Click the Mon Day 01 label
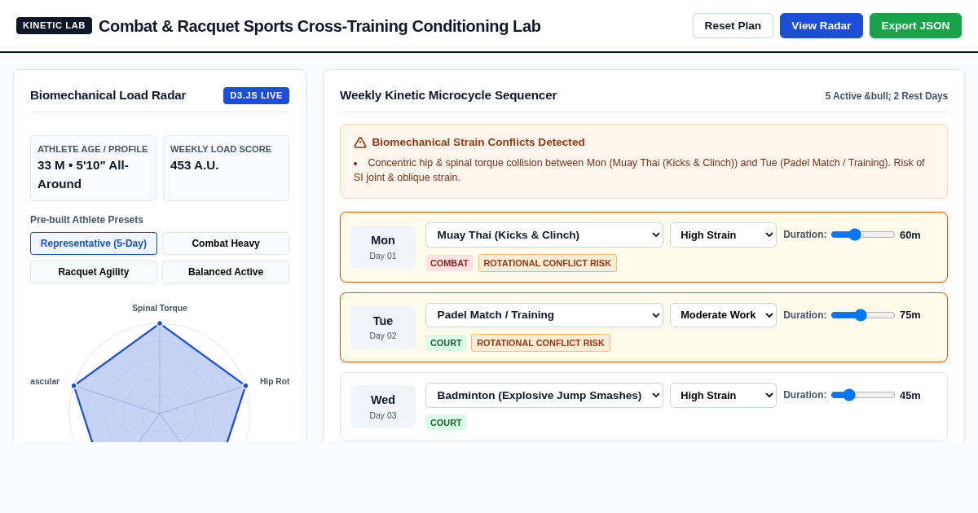Screen dimensions: 978x513 pyautogui.click(x=383, y=247)
